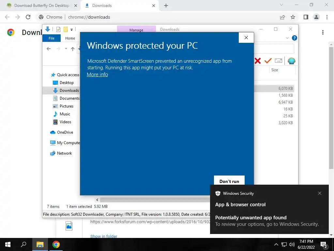334x251 pixels.
Task: Select Downloads in the navigation pane
Action: point(66,91)
